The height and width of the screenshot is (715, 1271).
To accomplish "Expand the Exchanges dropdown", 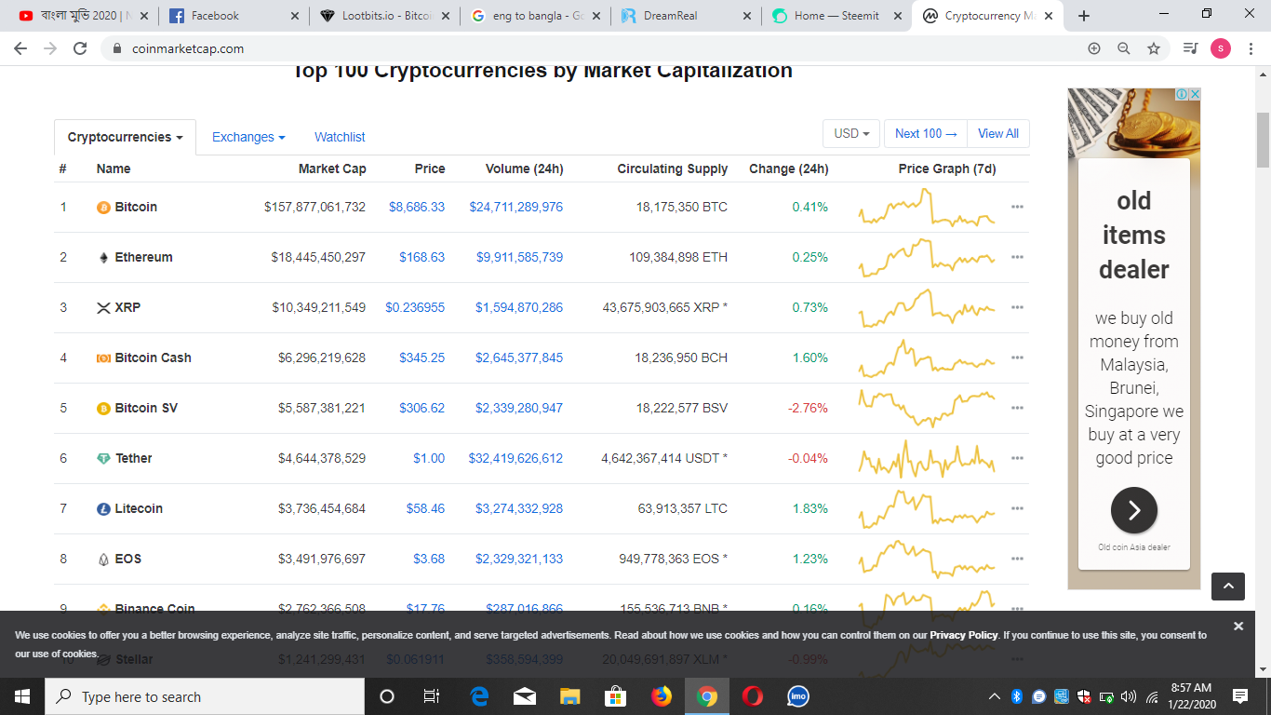I will point(248,136).
